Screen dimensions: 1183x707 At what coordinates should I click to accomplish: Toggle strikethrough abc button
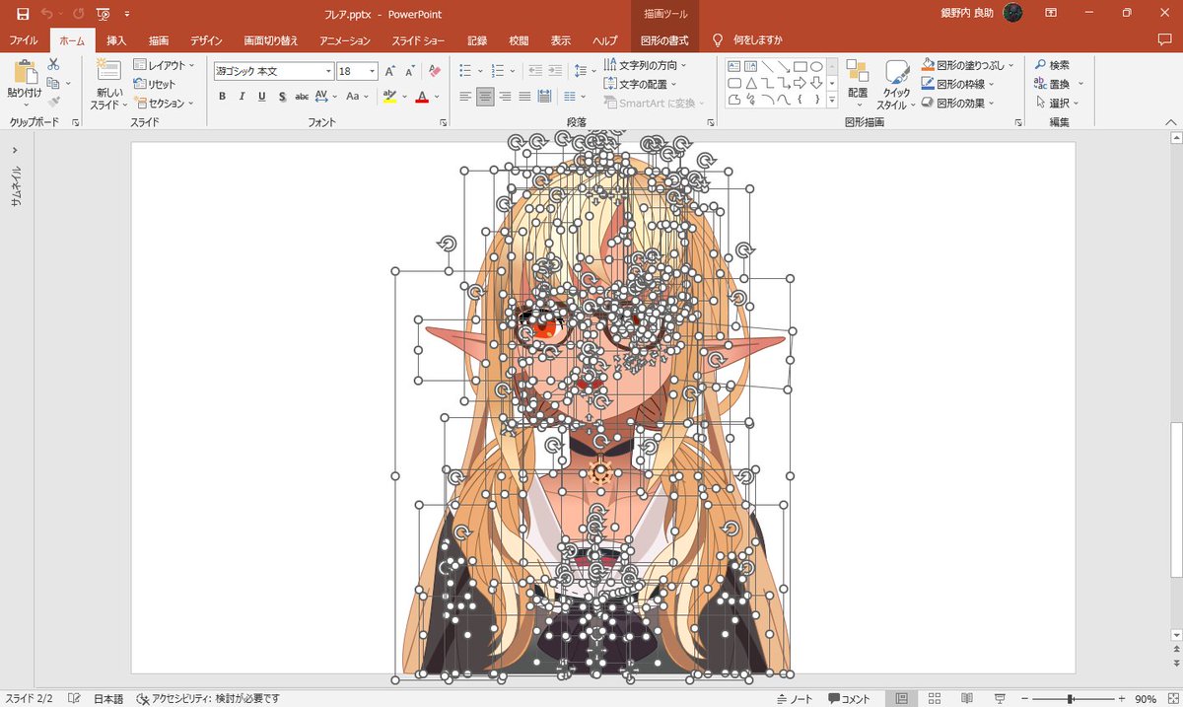click(302, 97)
